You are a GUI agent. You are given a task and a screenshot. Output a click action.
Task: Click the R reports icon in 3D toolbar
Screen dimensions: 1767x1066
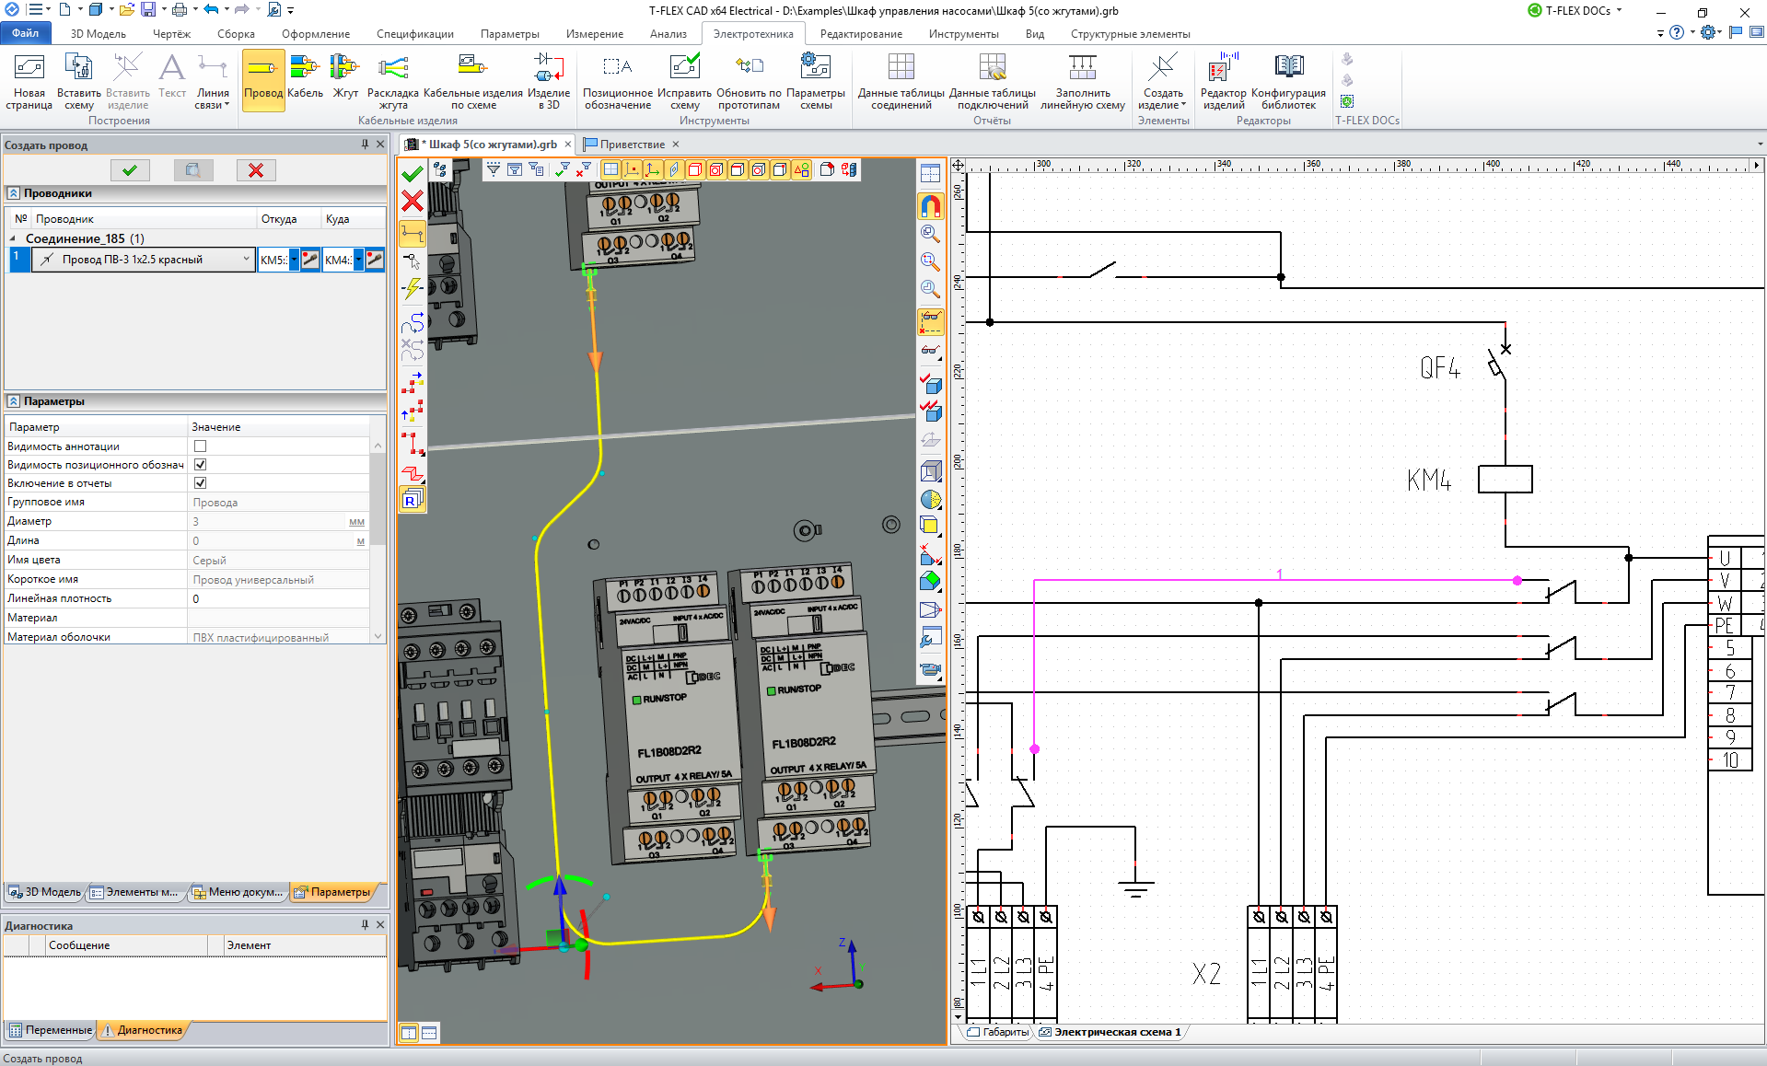(x=412, y=500)
